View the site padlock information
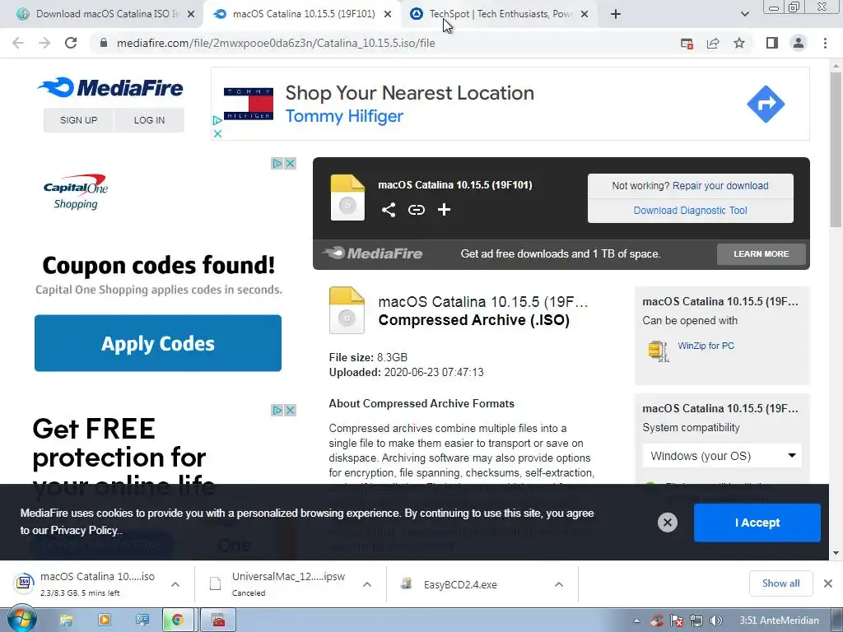843x632 pixels. [x=104, y=43]
